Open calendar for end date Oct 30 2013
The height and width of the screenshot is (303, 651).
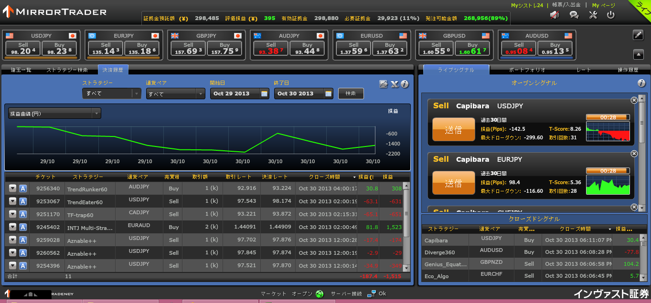[x=328, y=94]
